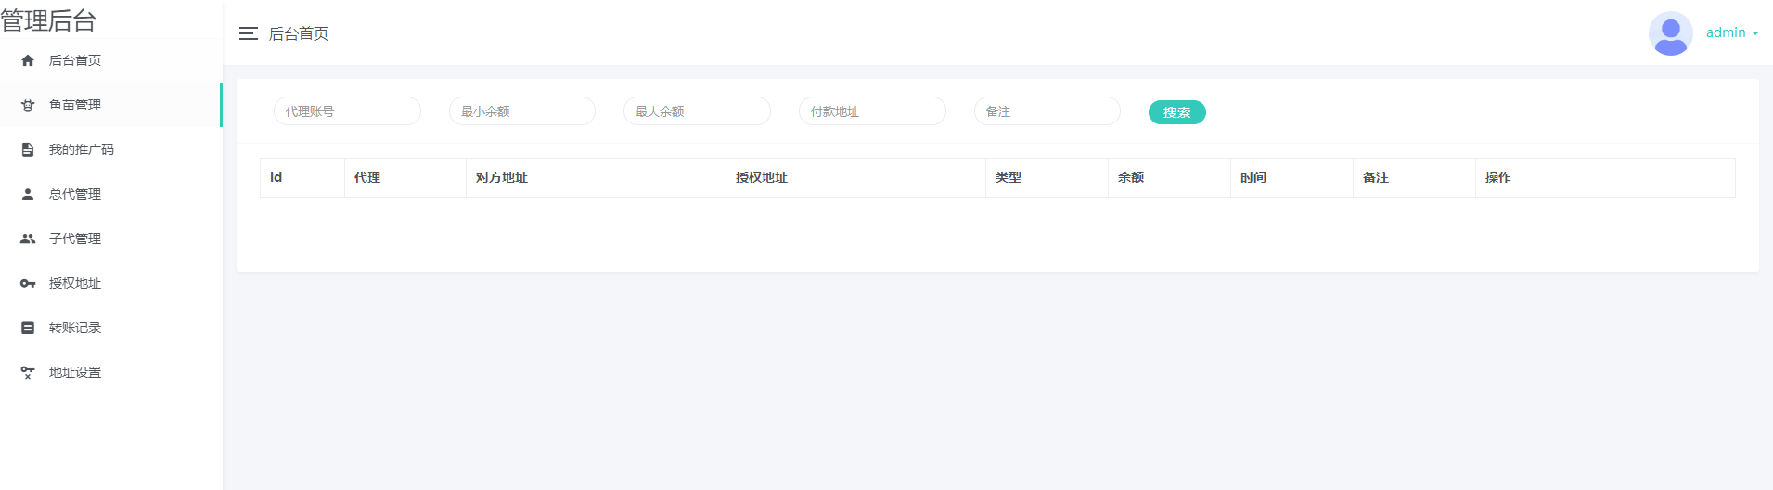1773x490 pixels.
Task: Click the home icon beside 后台首页
Action: pos(28,60)
